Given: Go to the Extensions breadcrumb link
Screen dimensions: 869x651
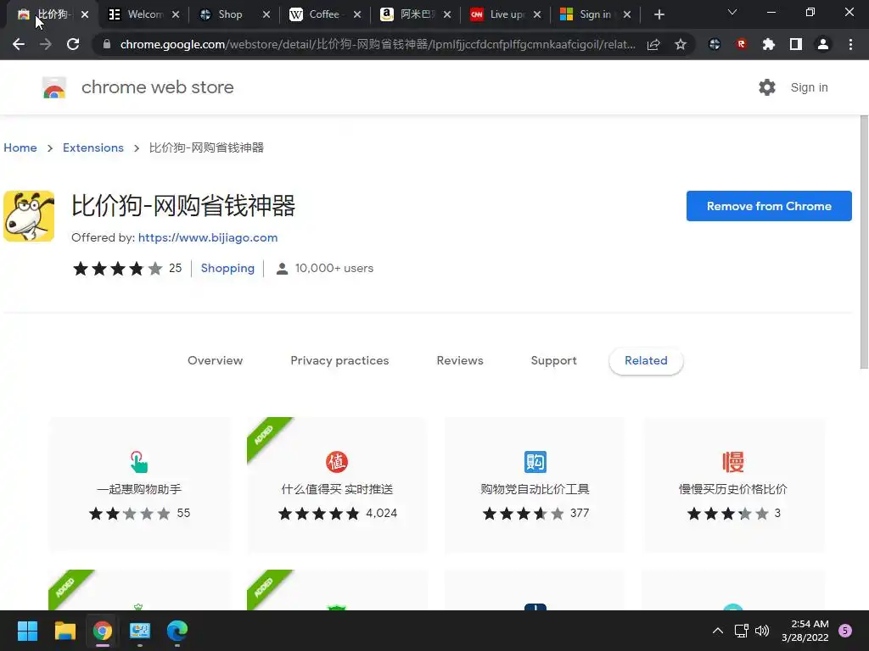Looking at the screenshot, I should pos(93,147).
